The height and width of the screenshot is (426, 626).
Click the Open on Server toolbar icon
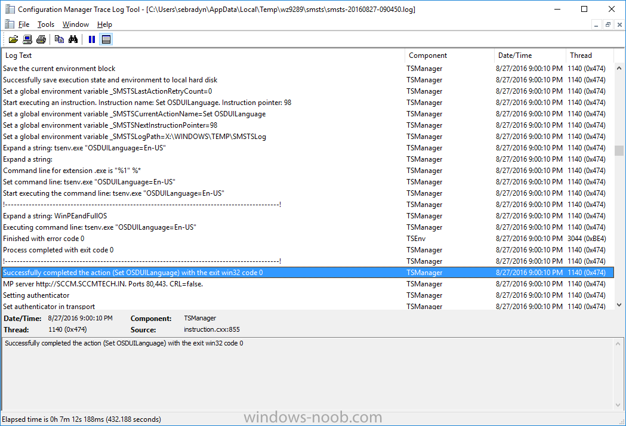pyautogui.click(x=27, y=39)
